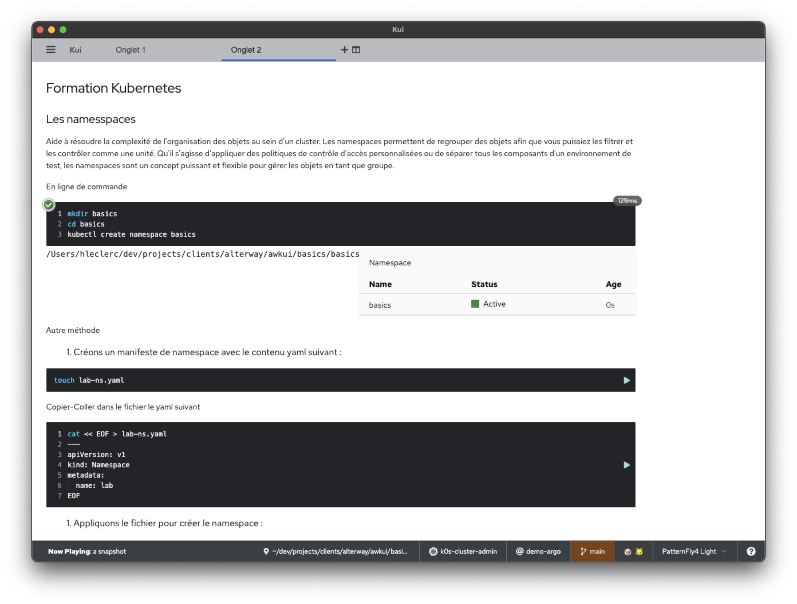The height and width of the screenshot is (604, 797).
Task: Select the Onglet 2 tab
Action: tap(246, 50)
